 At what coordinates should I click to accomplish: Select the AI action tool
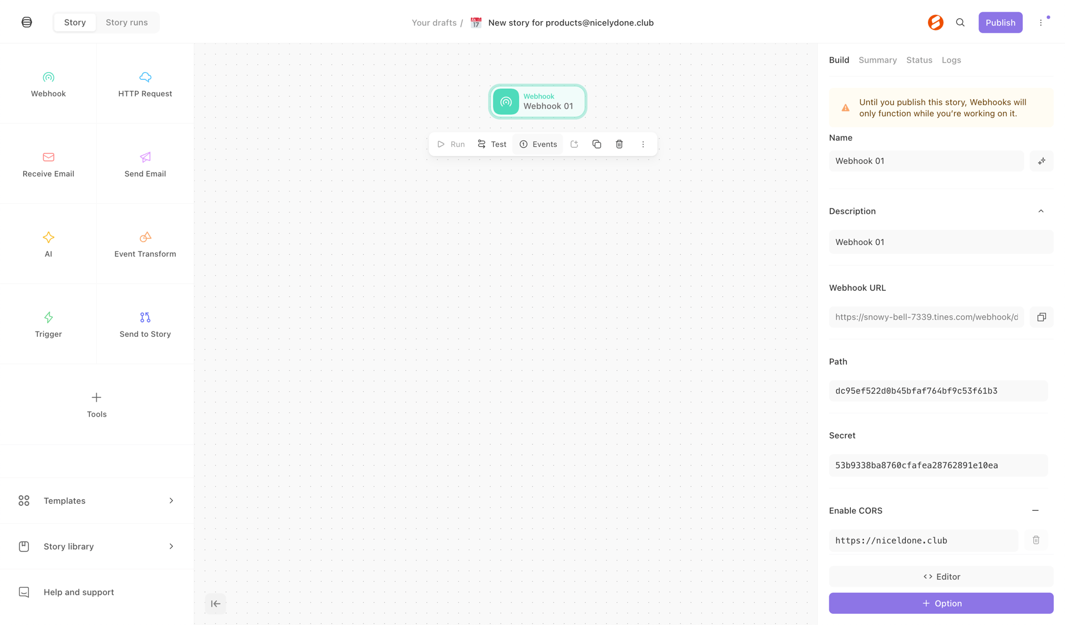pyautogui.click(x=48, y=244)
